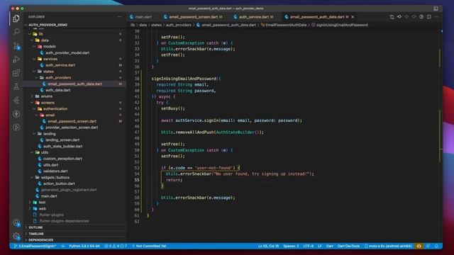454x255 pixels.
Task: Collapse the AUTH_PROVIDER_DEMO section
Action: pyautogui.click(x=48, y=25)
